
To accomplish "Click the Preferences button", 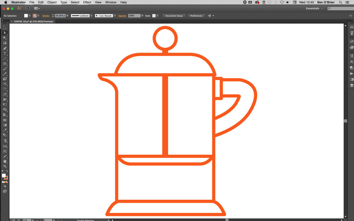I will [x=196, y=16].
